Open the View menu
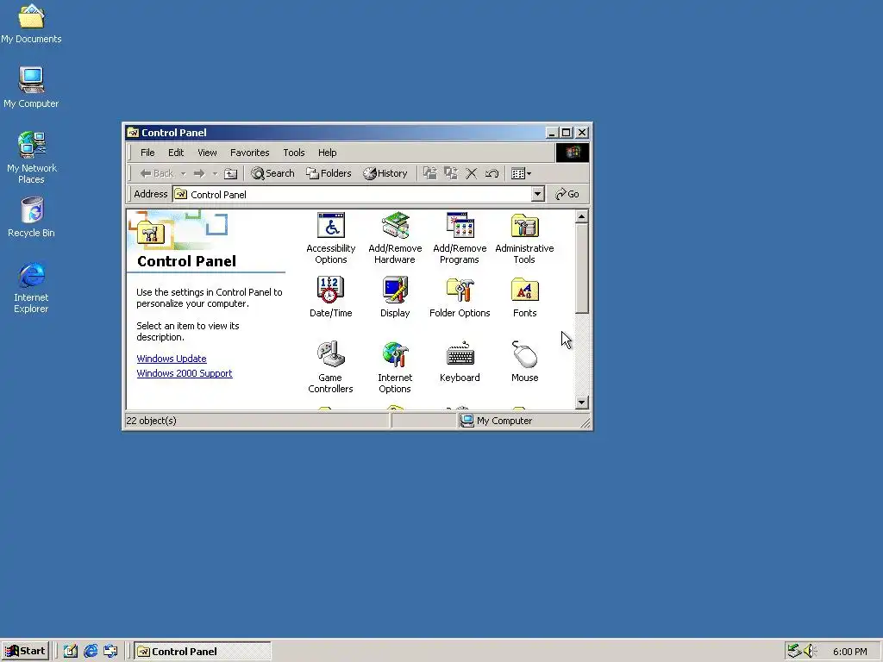Screen dimensions: 883x662 tap(207, 153)
